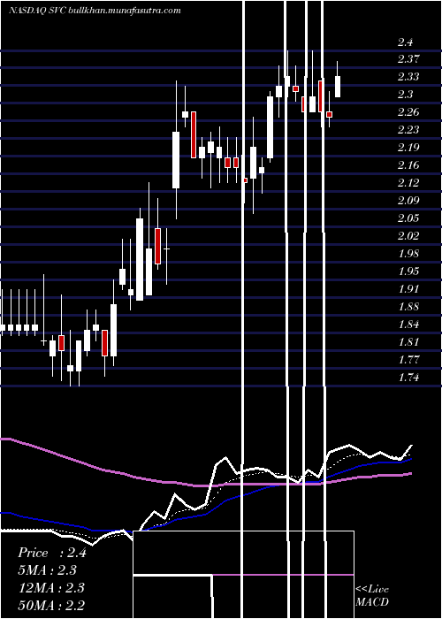Click the 2.3 price axis label

tap(405, 95)
